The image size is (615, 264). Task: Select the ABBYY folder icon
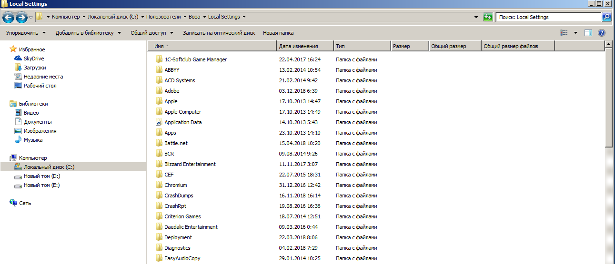click(159, 70)
